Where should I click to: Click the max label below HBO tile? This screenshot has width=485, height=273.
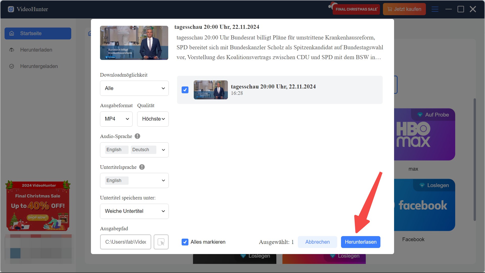[x=413, y=169]
